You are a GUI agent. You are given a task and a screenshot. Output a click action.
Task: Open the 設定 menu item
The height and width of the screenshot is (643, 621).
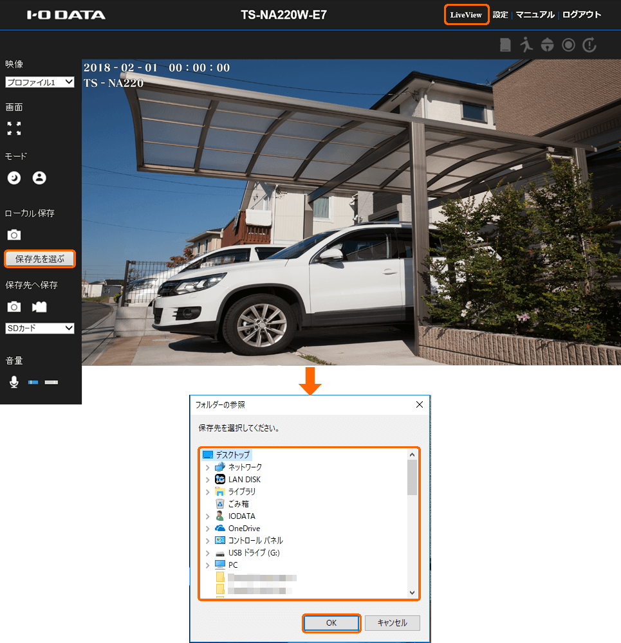(500, 15)
